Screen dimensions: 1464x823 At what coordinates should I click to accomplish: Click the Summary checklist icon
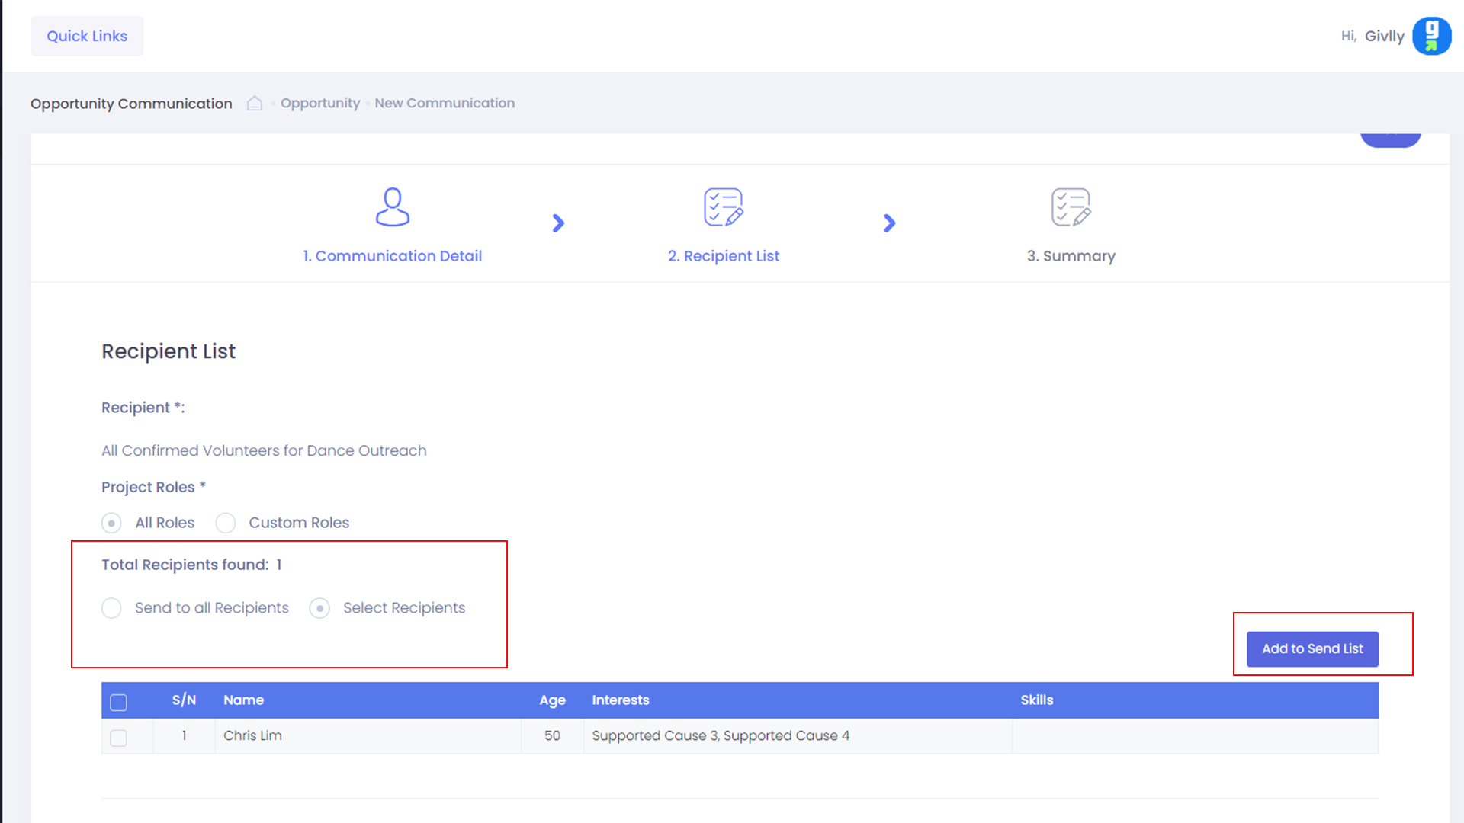pyautogui.click(x=1071, y=207)
